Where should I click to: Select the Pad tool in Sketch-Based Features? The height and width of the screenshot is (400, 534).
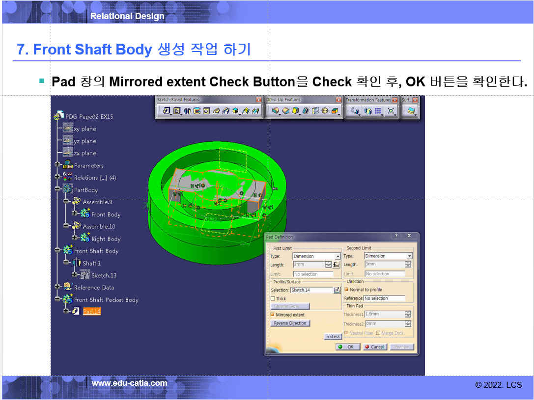166,111
